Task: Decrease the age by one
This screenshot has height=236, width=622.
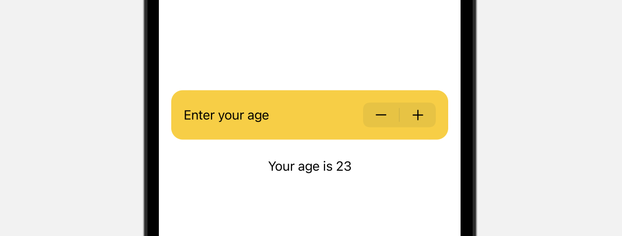Action: pyautogui.click(x=381, y=115)
